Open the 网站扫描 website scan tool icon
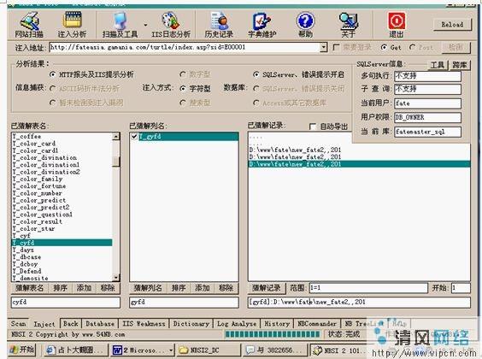Image resolution: width=482 pixels, height=359 pixels. [x=30, y=24]
